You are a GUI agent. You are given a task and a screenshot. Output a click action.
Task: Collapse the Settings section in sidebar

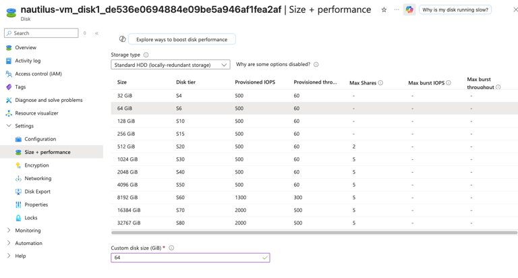(x=9, y=126)
